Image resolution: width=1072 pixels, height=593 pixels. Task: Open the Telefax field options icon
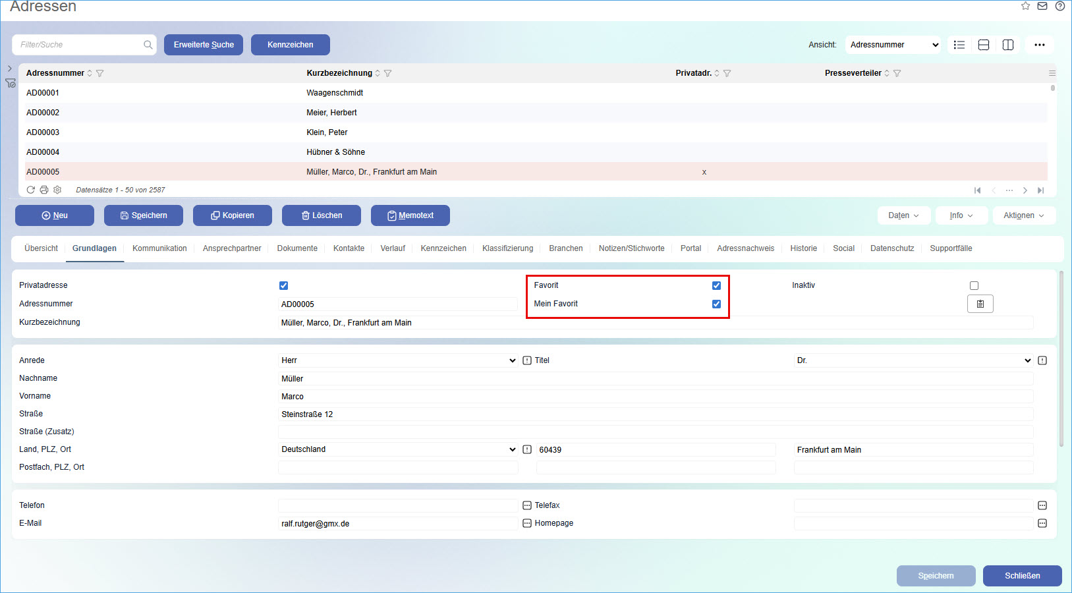[1042, 505]
